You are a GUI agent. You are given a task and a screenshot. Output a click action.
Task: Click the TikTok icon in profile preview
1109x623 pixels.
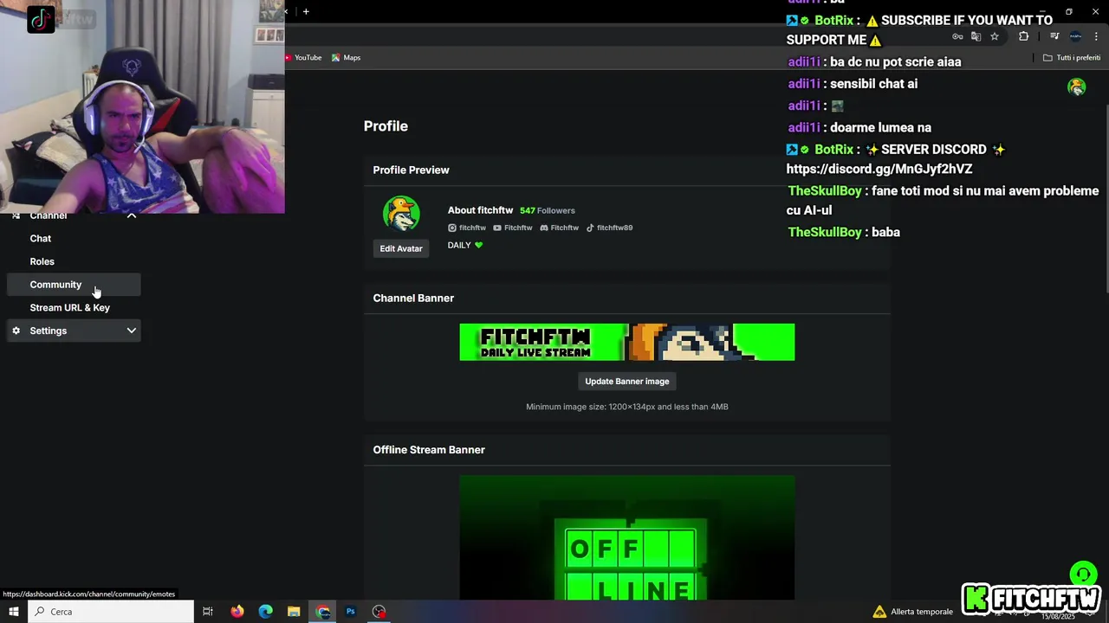[x=590, y=228]
